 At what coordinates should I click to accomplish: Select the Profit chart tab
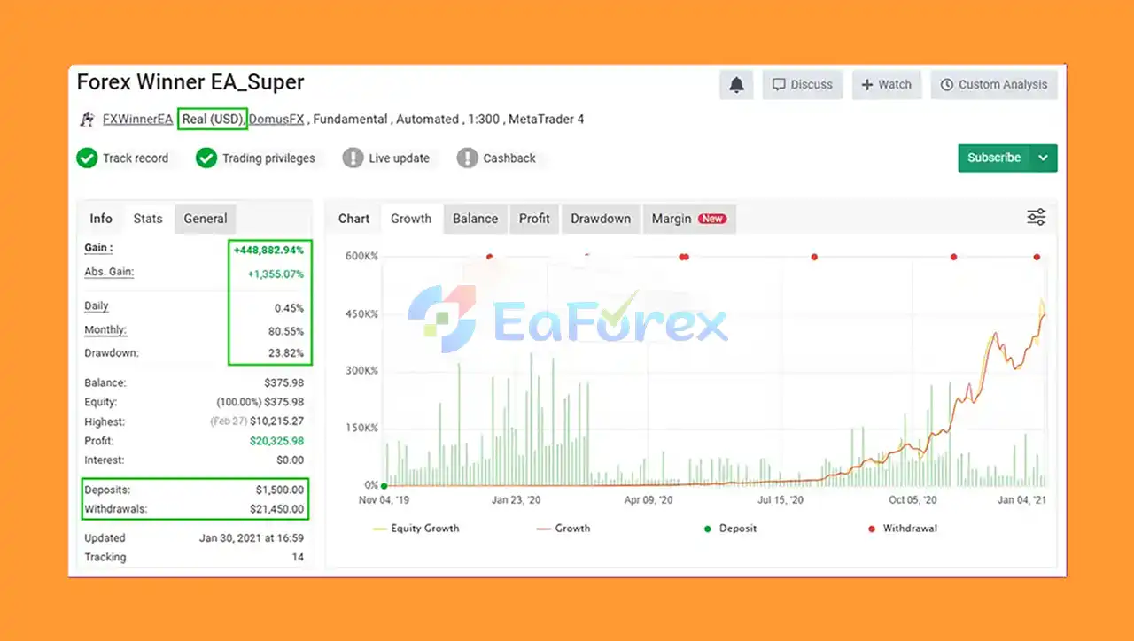(x=534, y=219)
